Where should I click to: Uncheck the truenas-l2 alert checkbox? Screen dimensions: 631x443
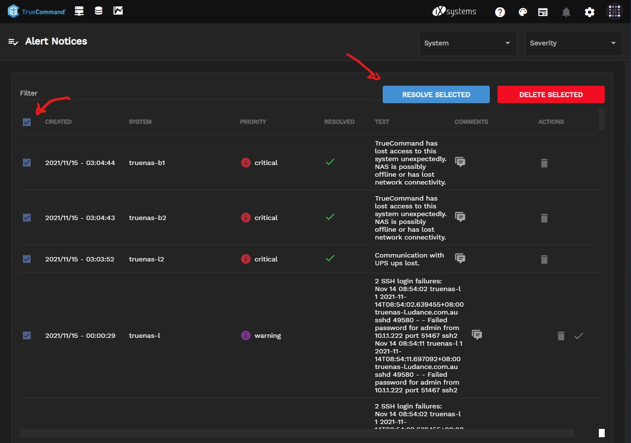click(x=27, y=259)
